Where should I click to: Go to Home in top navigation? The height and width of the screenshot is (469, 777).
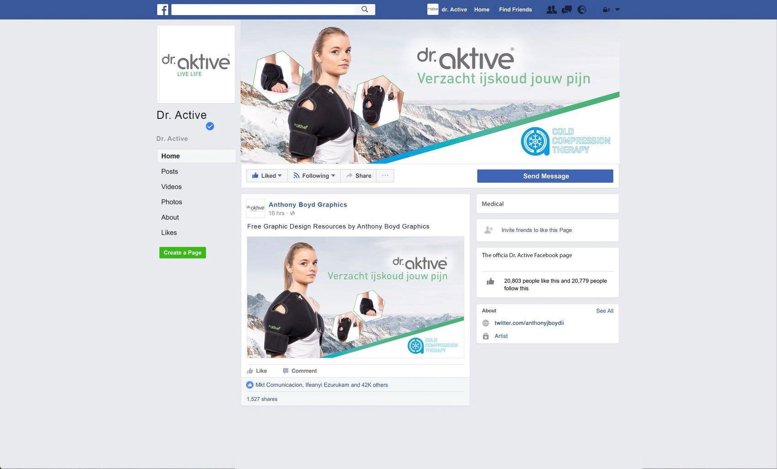(x=482, y=10)
